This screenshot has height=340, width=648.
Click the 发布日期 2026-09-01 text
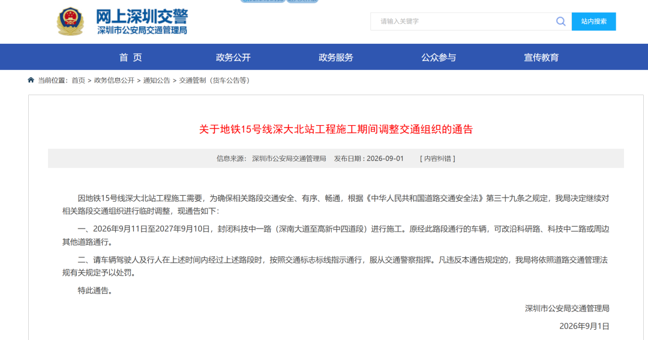pos(368,159)
